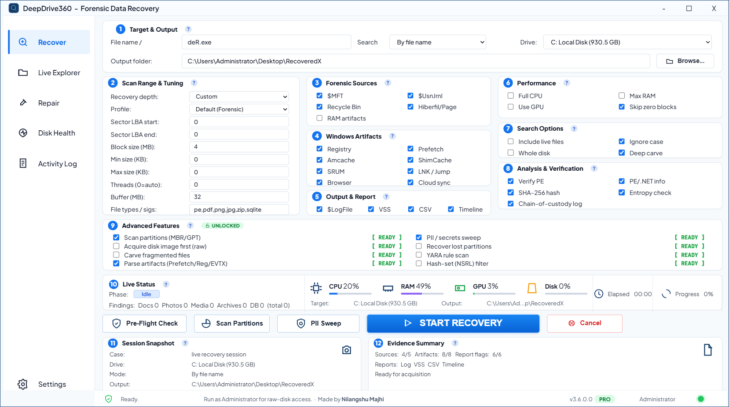
Task: Click the UNLOCKED badge in Advanced Features
Action: click(223, 226)
